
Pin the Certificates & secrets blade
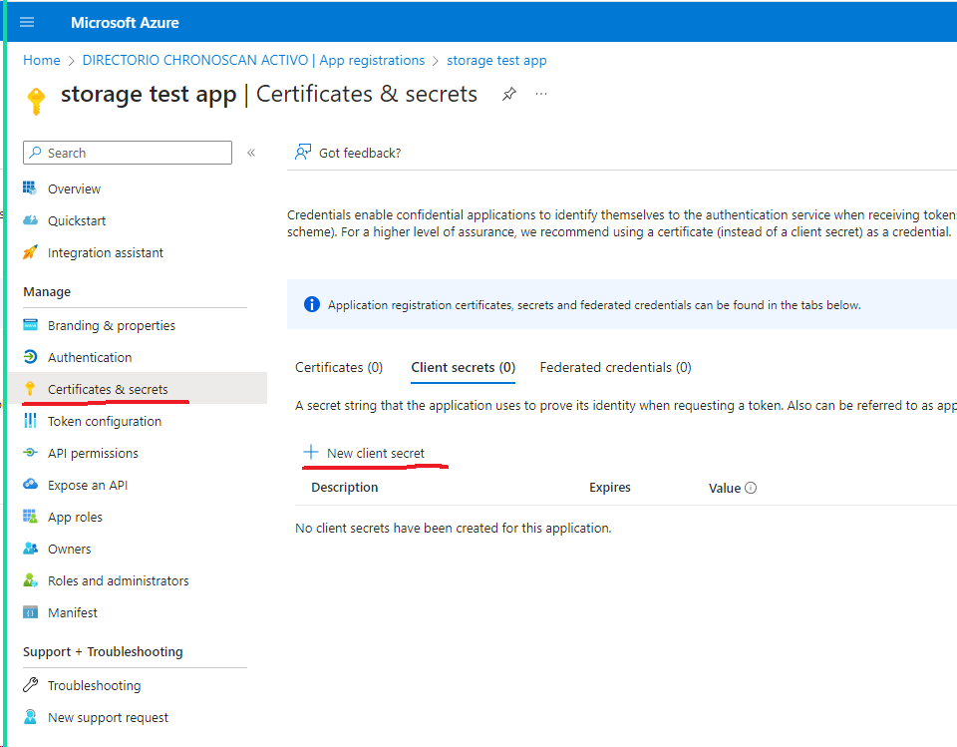(509, 94)
